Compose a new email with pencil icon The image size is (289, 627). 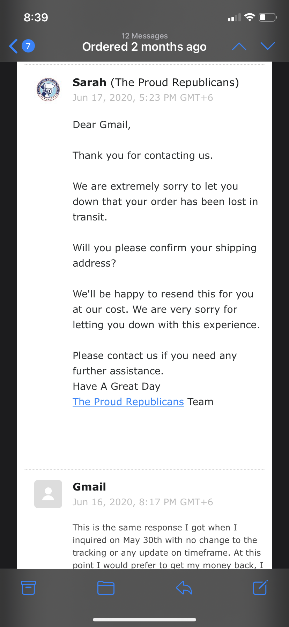coord(260,587)
